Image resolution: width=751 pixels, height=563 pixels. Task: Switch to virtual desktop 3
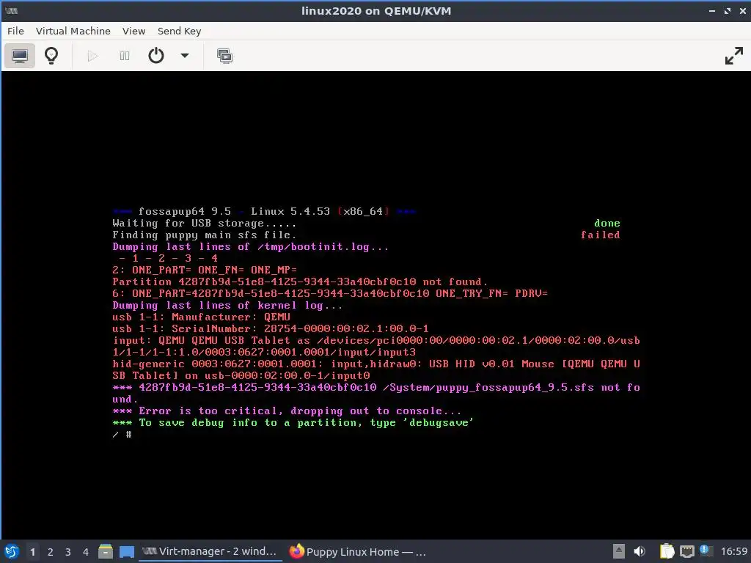[68, 552]
